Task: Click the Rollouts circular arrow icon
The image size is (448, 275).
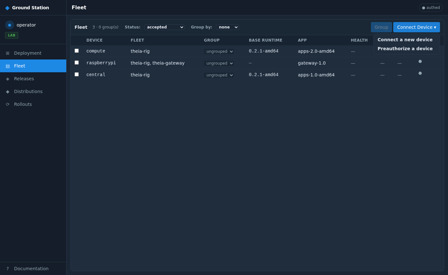Action: [x=8, y=104]
